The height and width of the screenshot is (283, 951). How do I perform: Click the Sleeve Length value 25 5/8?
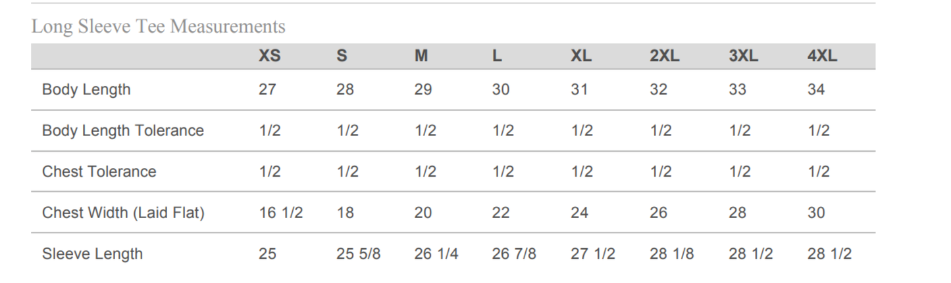(x=358, y=254)
